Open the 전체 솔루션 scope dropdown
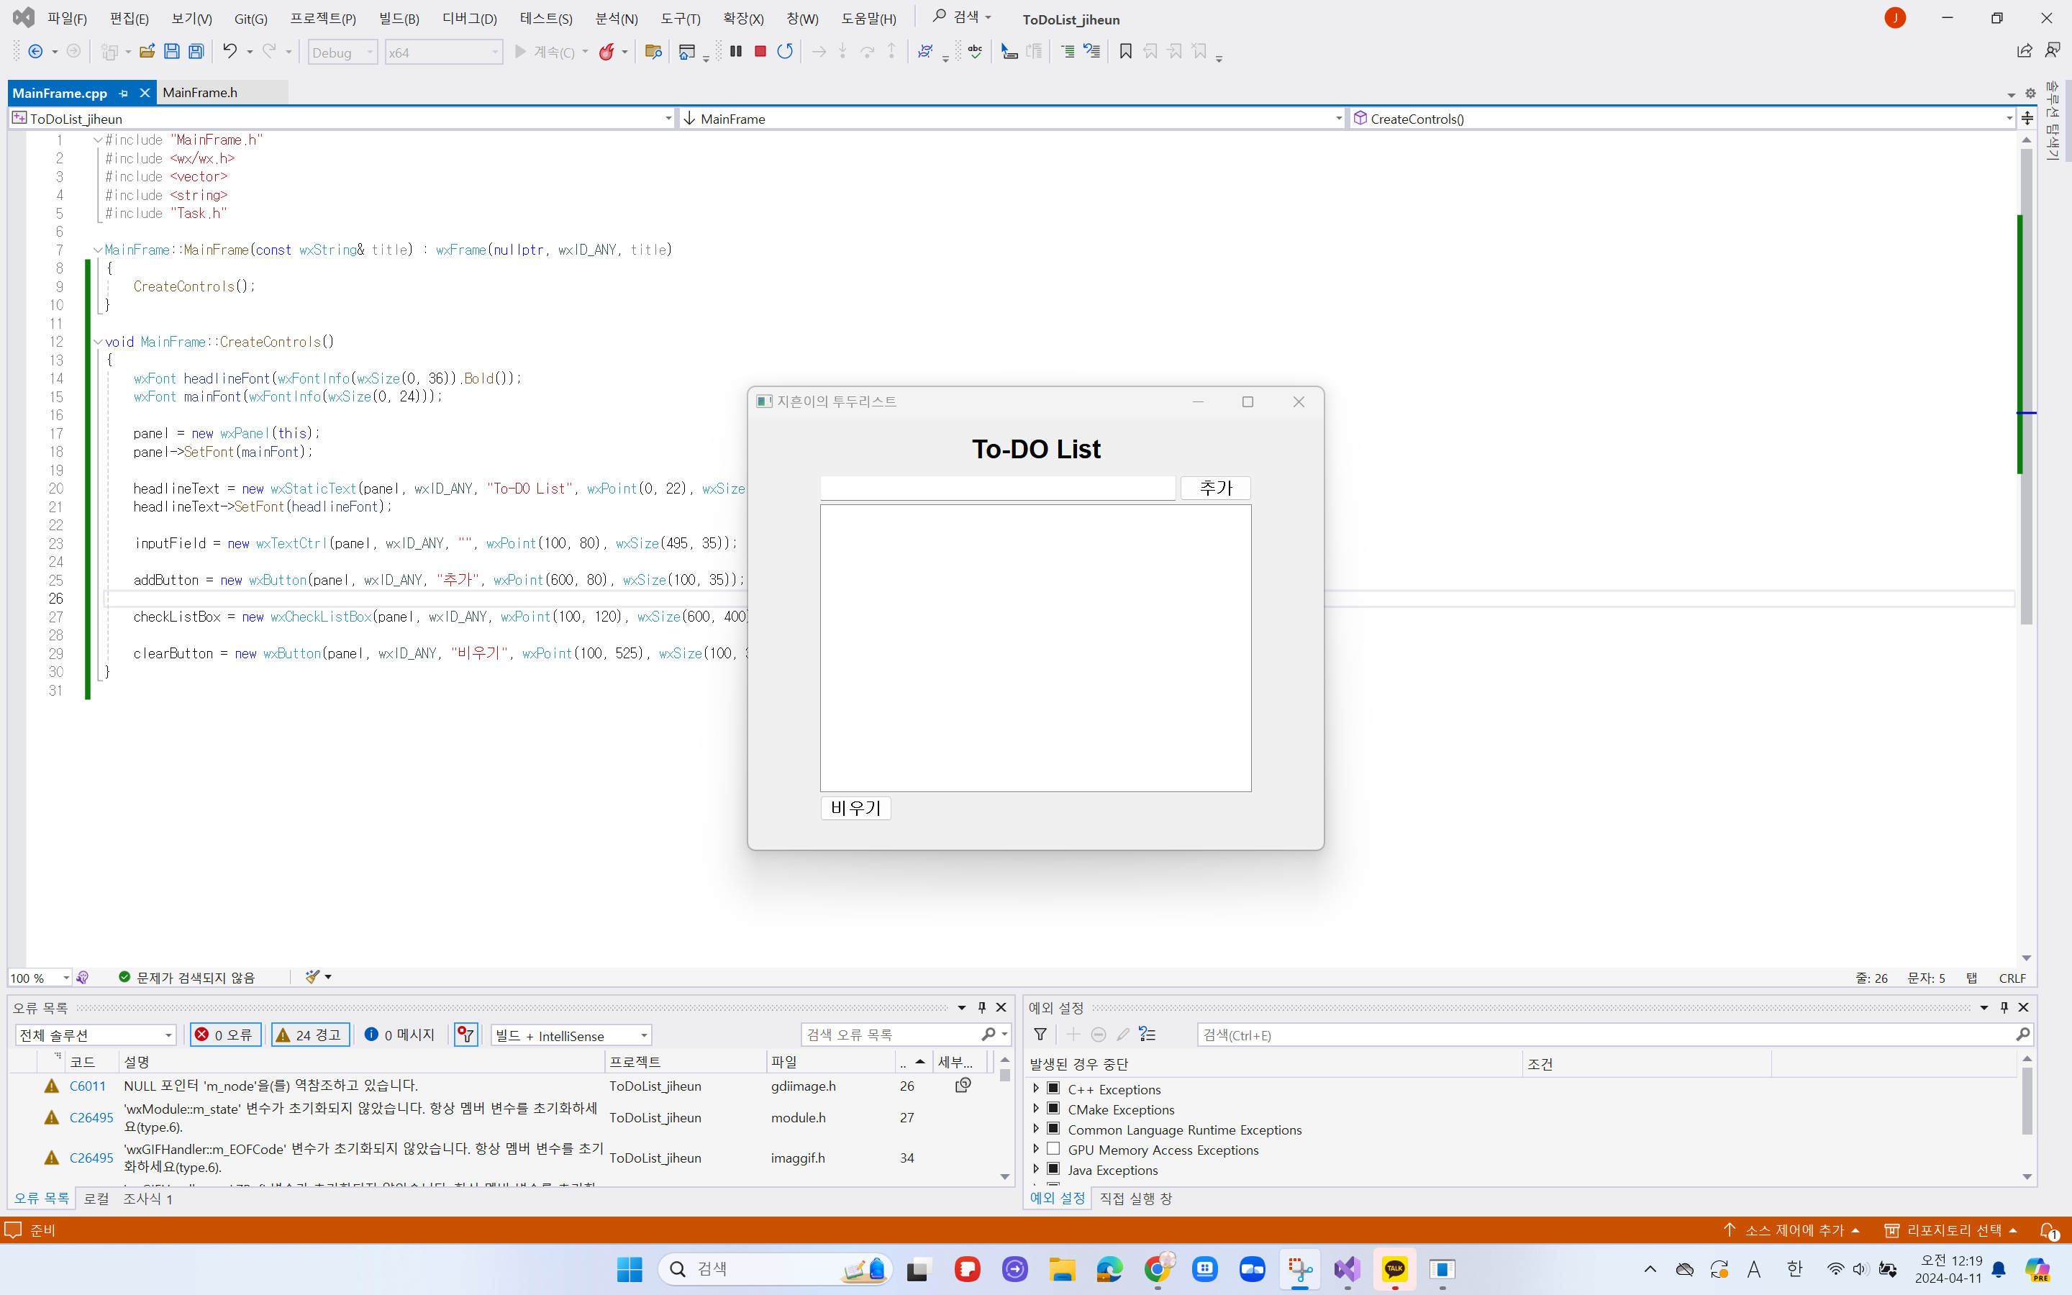This screenshot has height=1295, width=2072. pos(95,1035)
